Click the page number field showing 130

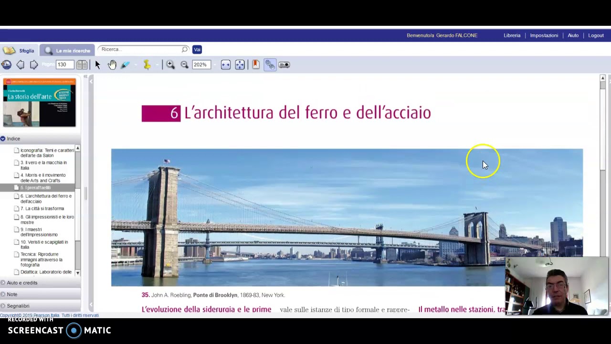(64, 64)
